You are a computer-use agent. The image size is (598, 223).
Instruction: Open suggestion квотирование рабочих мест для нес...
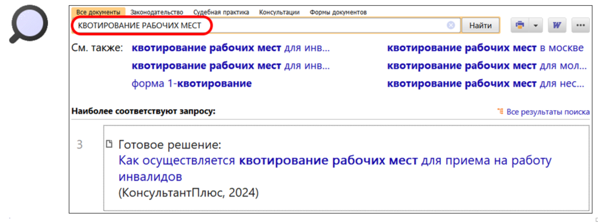[485, 83]
